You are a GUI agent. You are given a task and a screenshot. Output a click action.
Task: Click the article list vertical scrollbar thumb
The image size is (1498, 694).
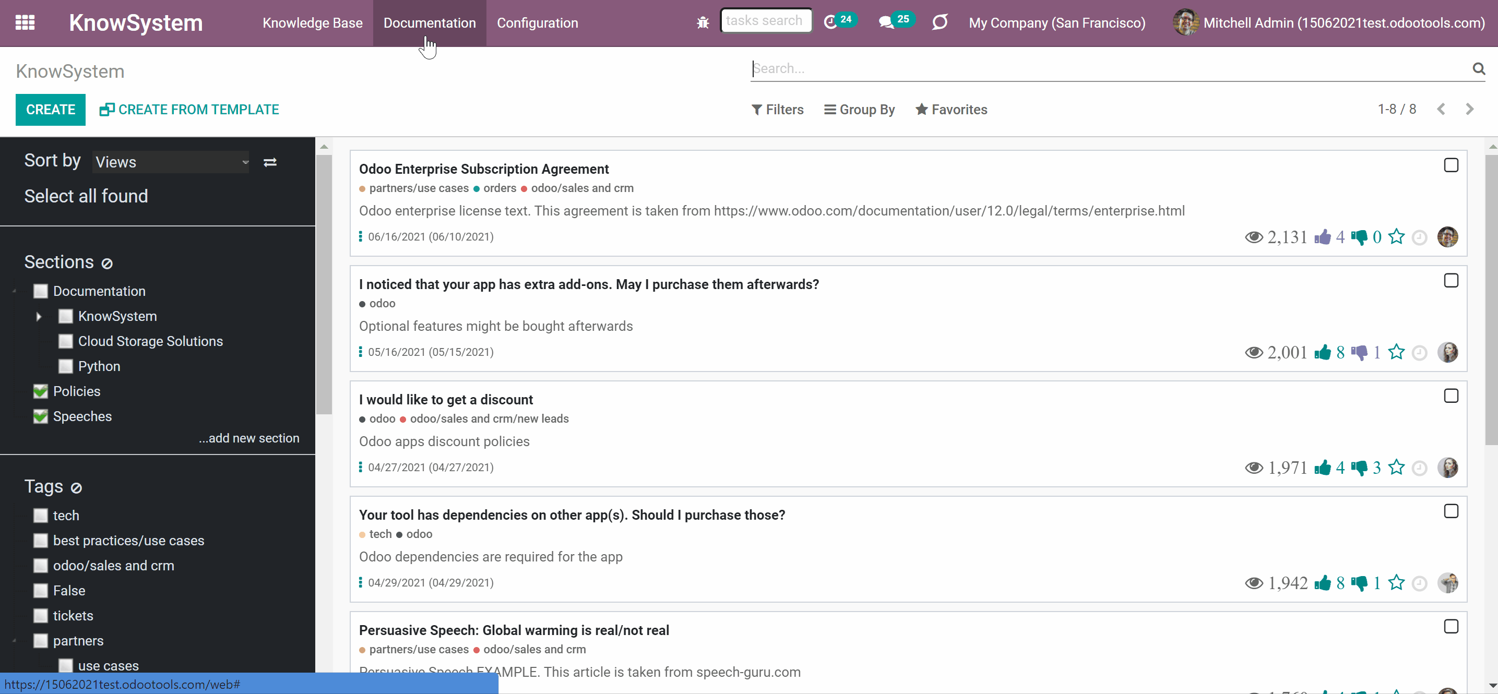point(1491,300)
